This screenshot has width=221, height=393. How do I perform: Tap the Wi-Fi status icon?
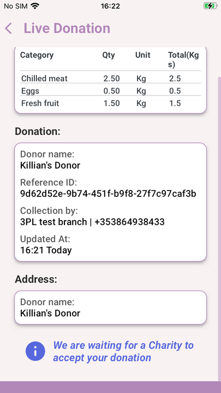[x=35, y=6]
